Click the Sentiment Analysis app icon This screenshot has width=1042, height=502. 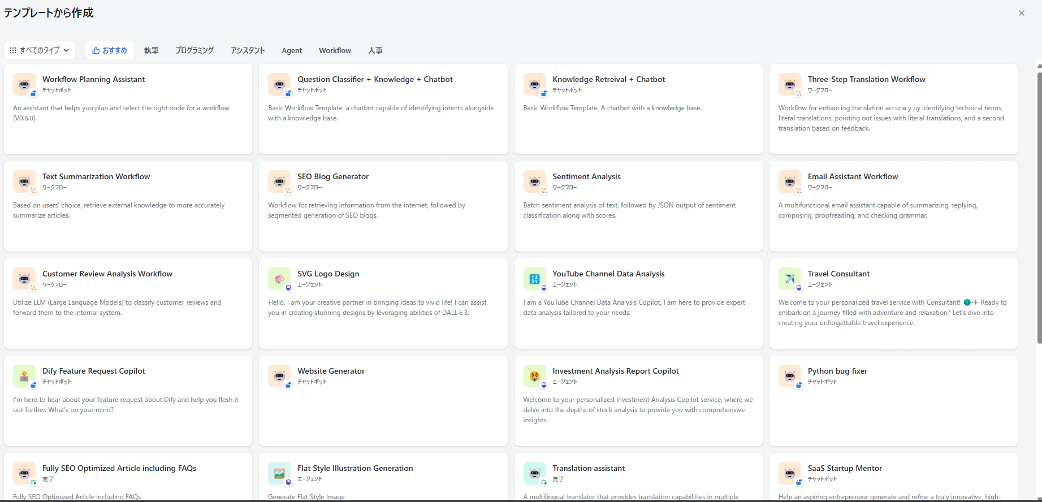point(535,182)
